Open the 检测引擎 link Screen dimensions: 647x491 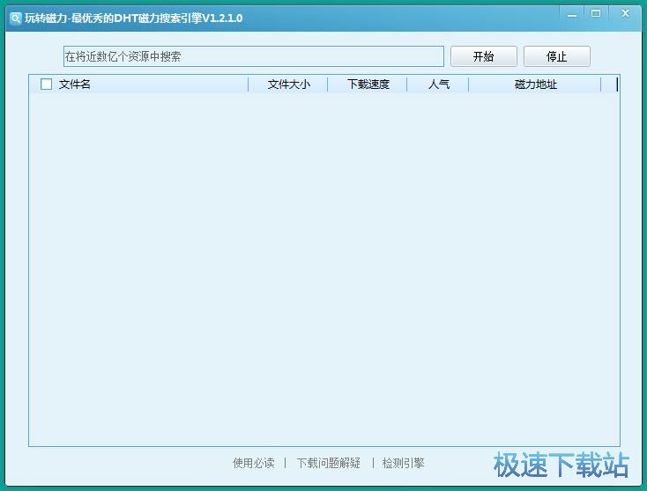tap(403, 463)
